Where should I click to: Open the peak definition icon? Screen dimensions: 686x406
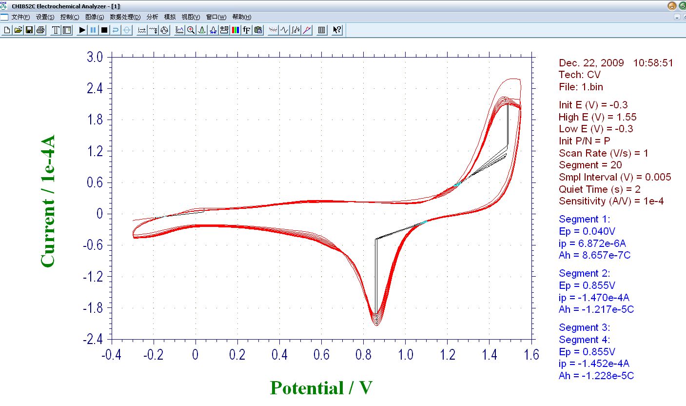(213, 30)
